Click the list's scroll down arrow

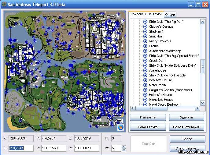(x=202, y=103)
